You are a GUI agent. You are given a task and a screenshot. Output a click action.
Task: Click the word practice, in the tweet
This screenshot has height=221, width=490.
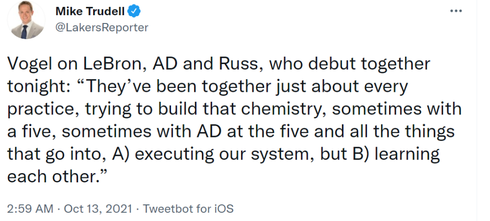[43, 110]
